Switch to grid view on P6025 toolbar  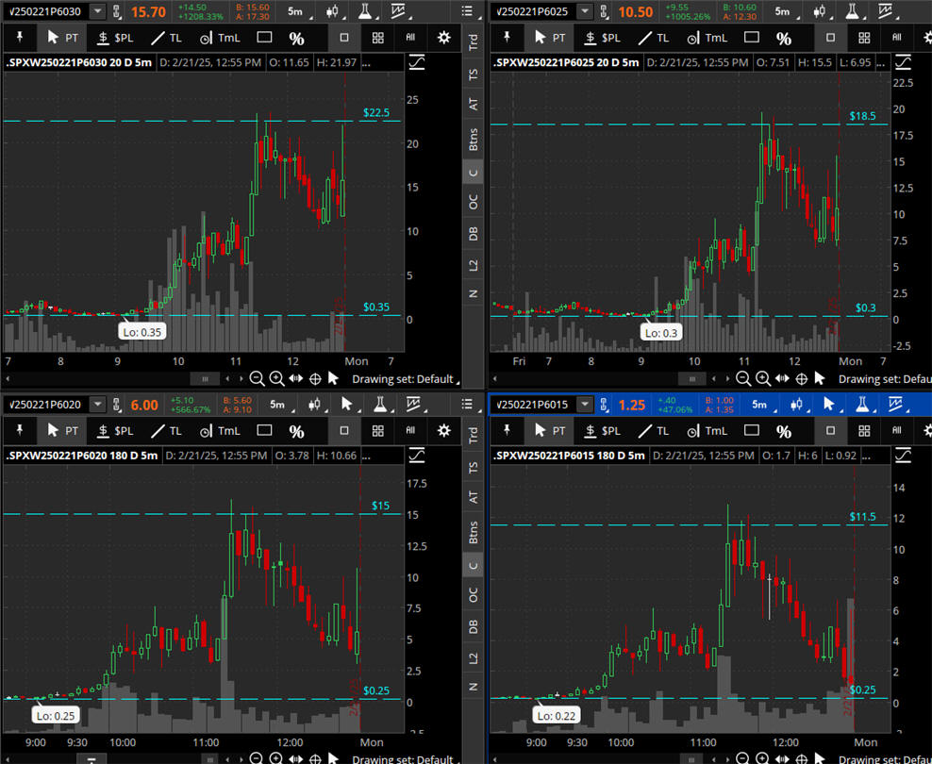click(864, 38)
